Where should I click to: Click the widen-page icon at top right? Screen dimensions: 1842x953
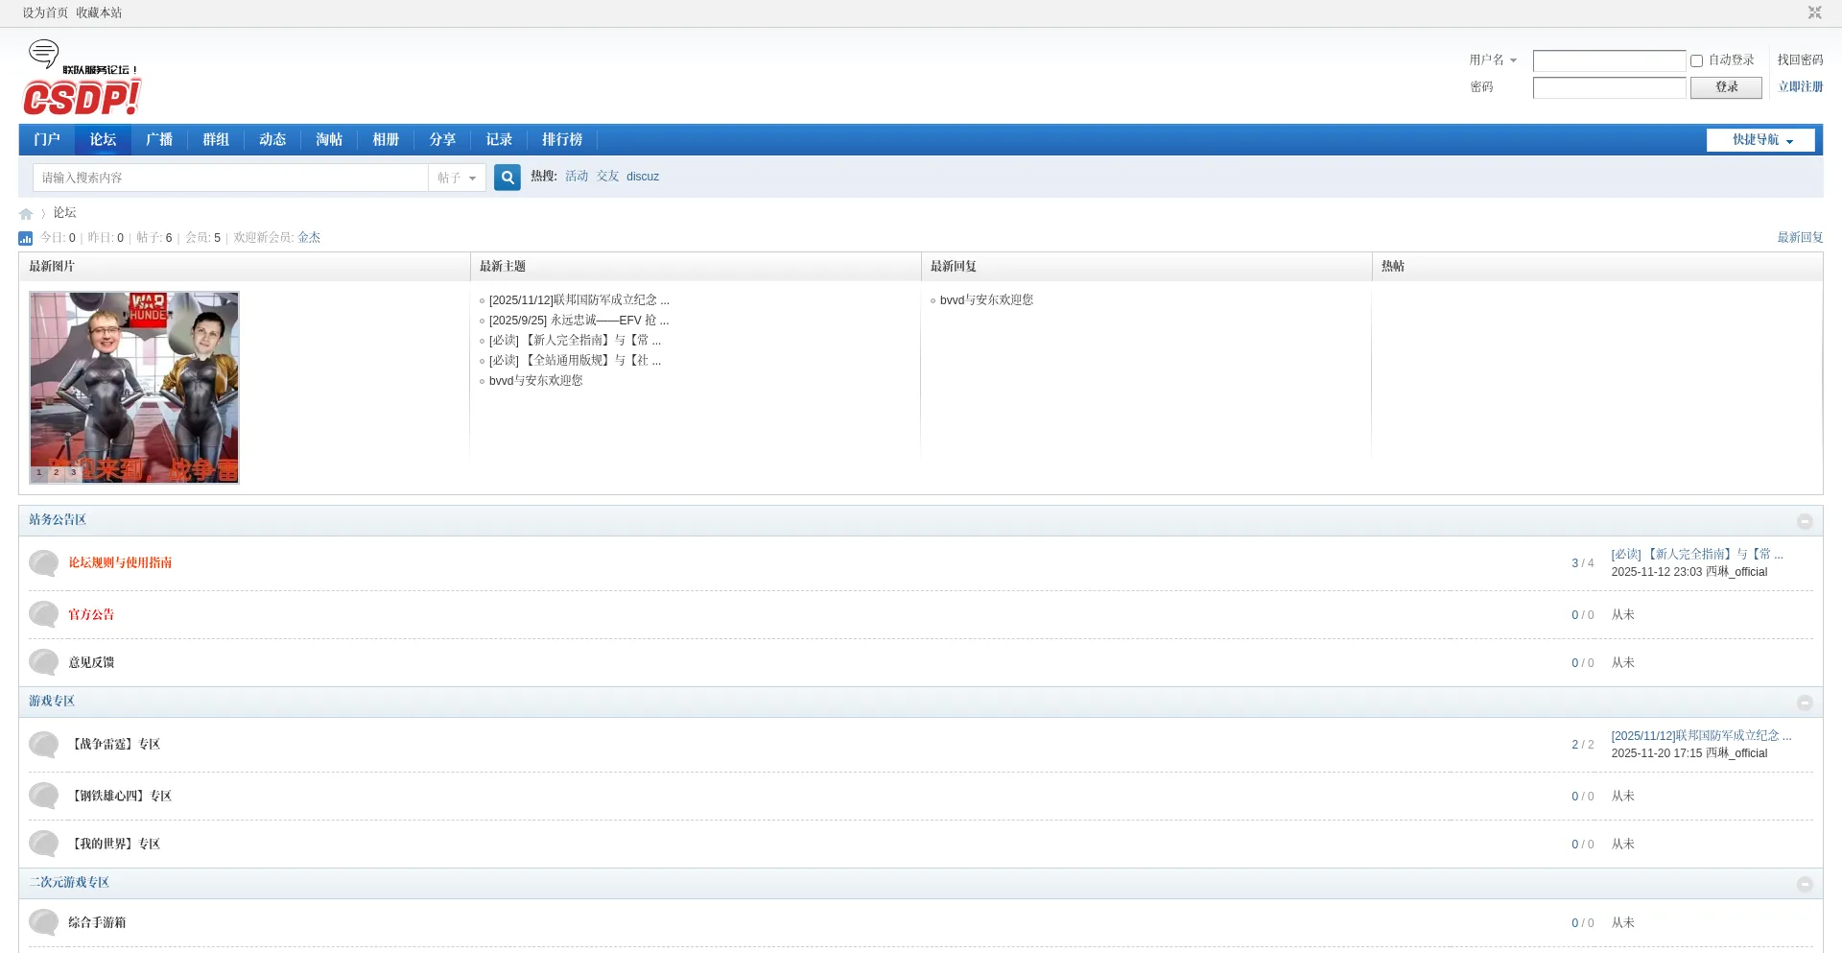[x=1814, y=12]
